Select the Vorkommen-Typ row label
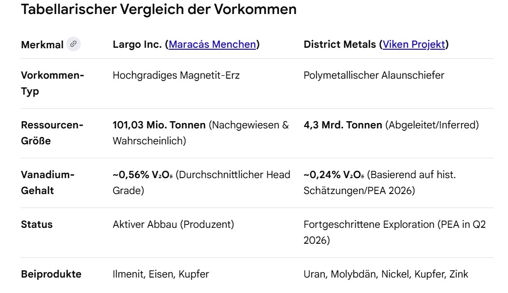508x293 pixels. tap(52, 83)
